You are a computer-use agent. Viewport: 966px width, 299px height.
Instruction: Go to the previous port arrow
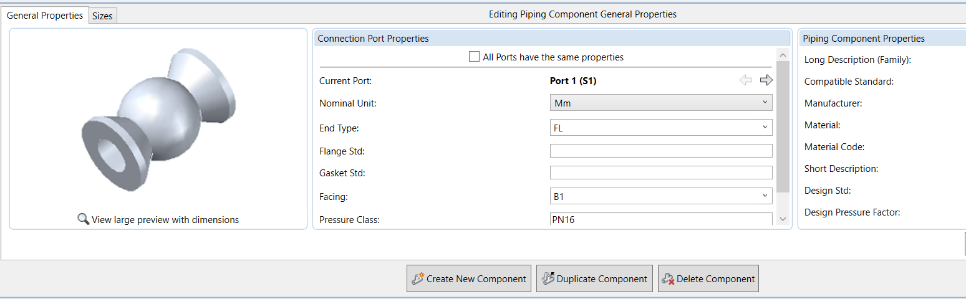tap(746, 80)
